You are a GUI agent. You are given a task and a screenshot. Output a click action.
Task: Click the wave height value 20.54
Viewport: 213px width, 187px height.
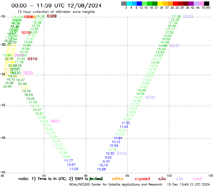coord(7,86)
